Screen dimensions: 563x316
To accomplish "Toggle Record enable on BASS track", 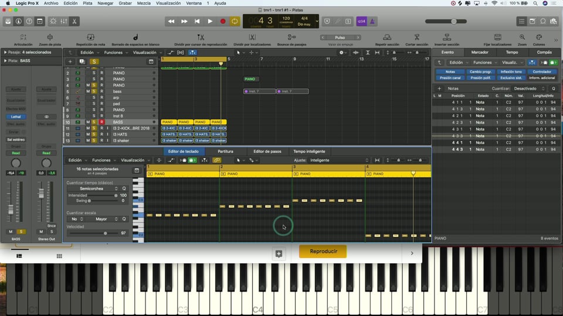I will click(101, 122).
